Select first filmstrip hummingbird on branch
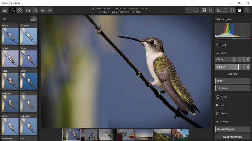Image resolution: width=252 pixels, height=141 pixels. 72,135
